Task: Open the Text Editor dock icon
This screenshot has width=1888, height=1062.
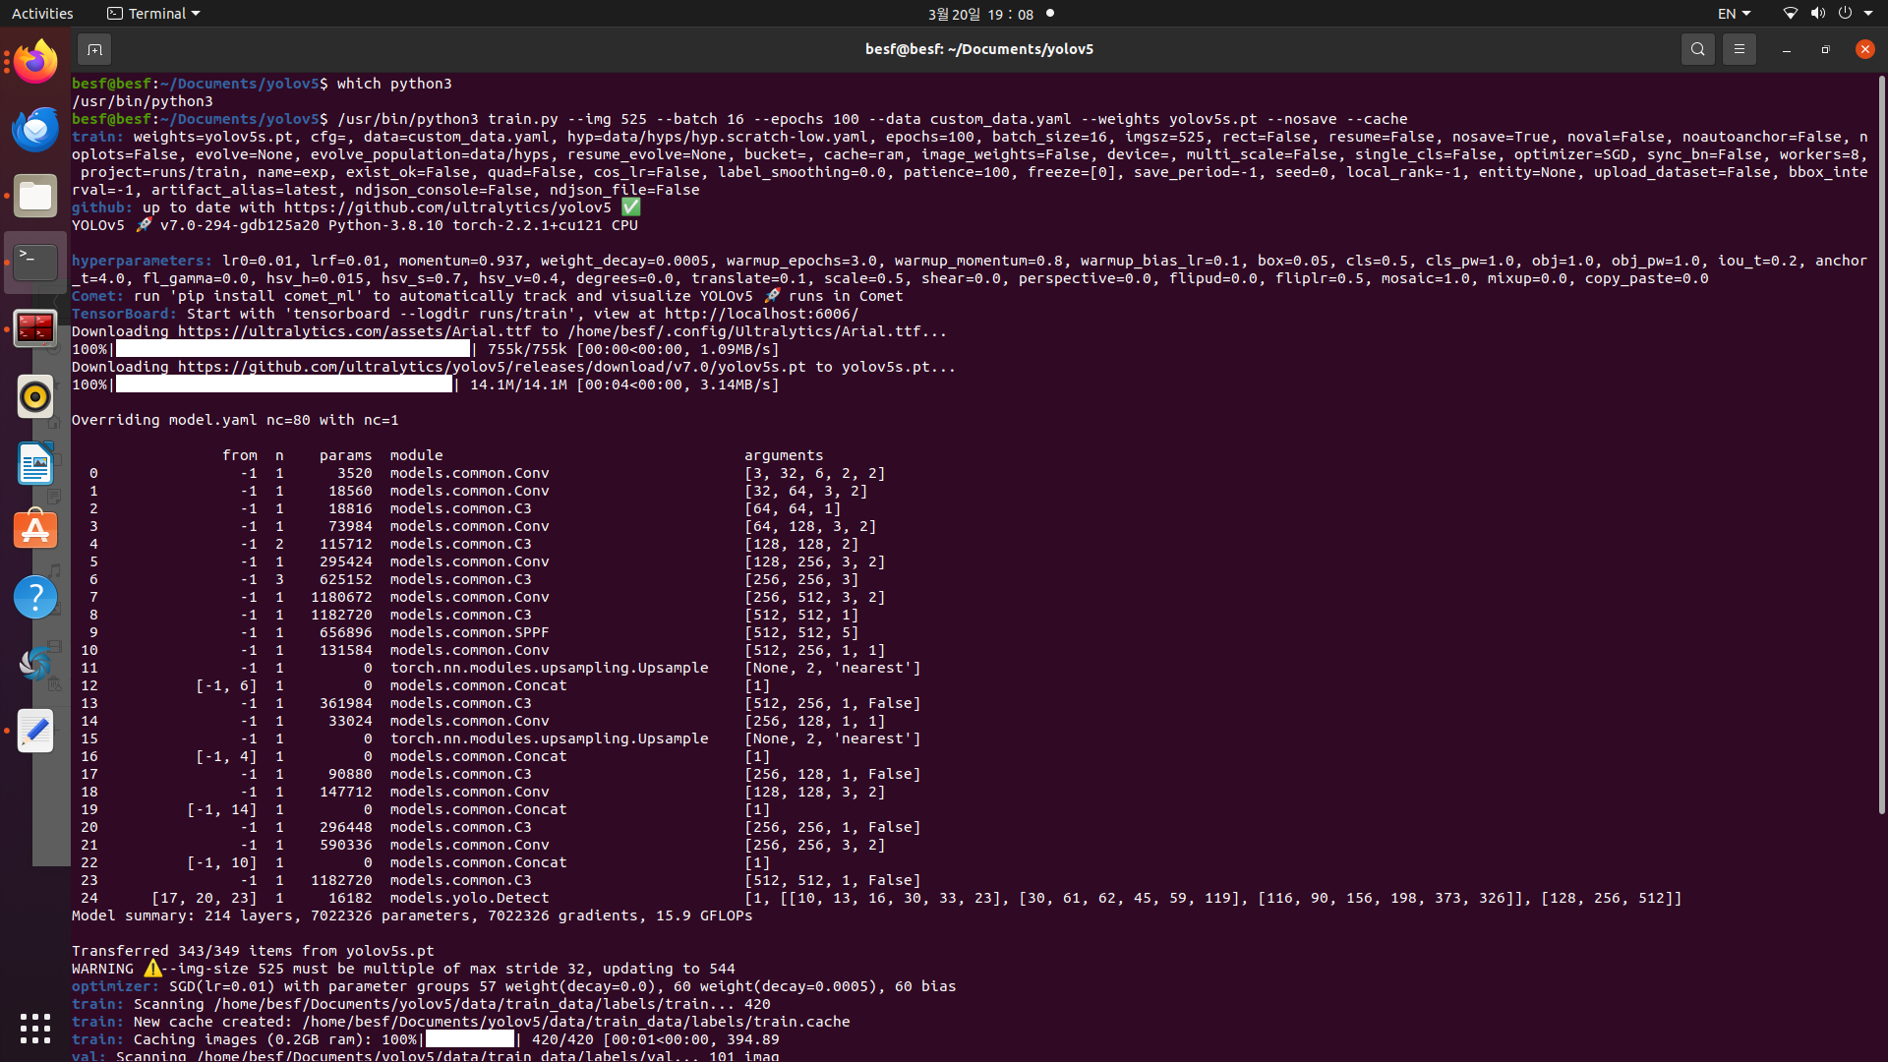Action: tap(35, 731)
